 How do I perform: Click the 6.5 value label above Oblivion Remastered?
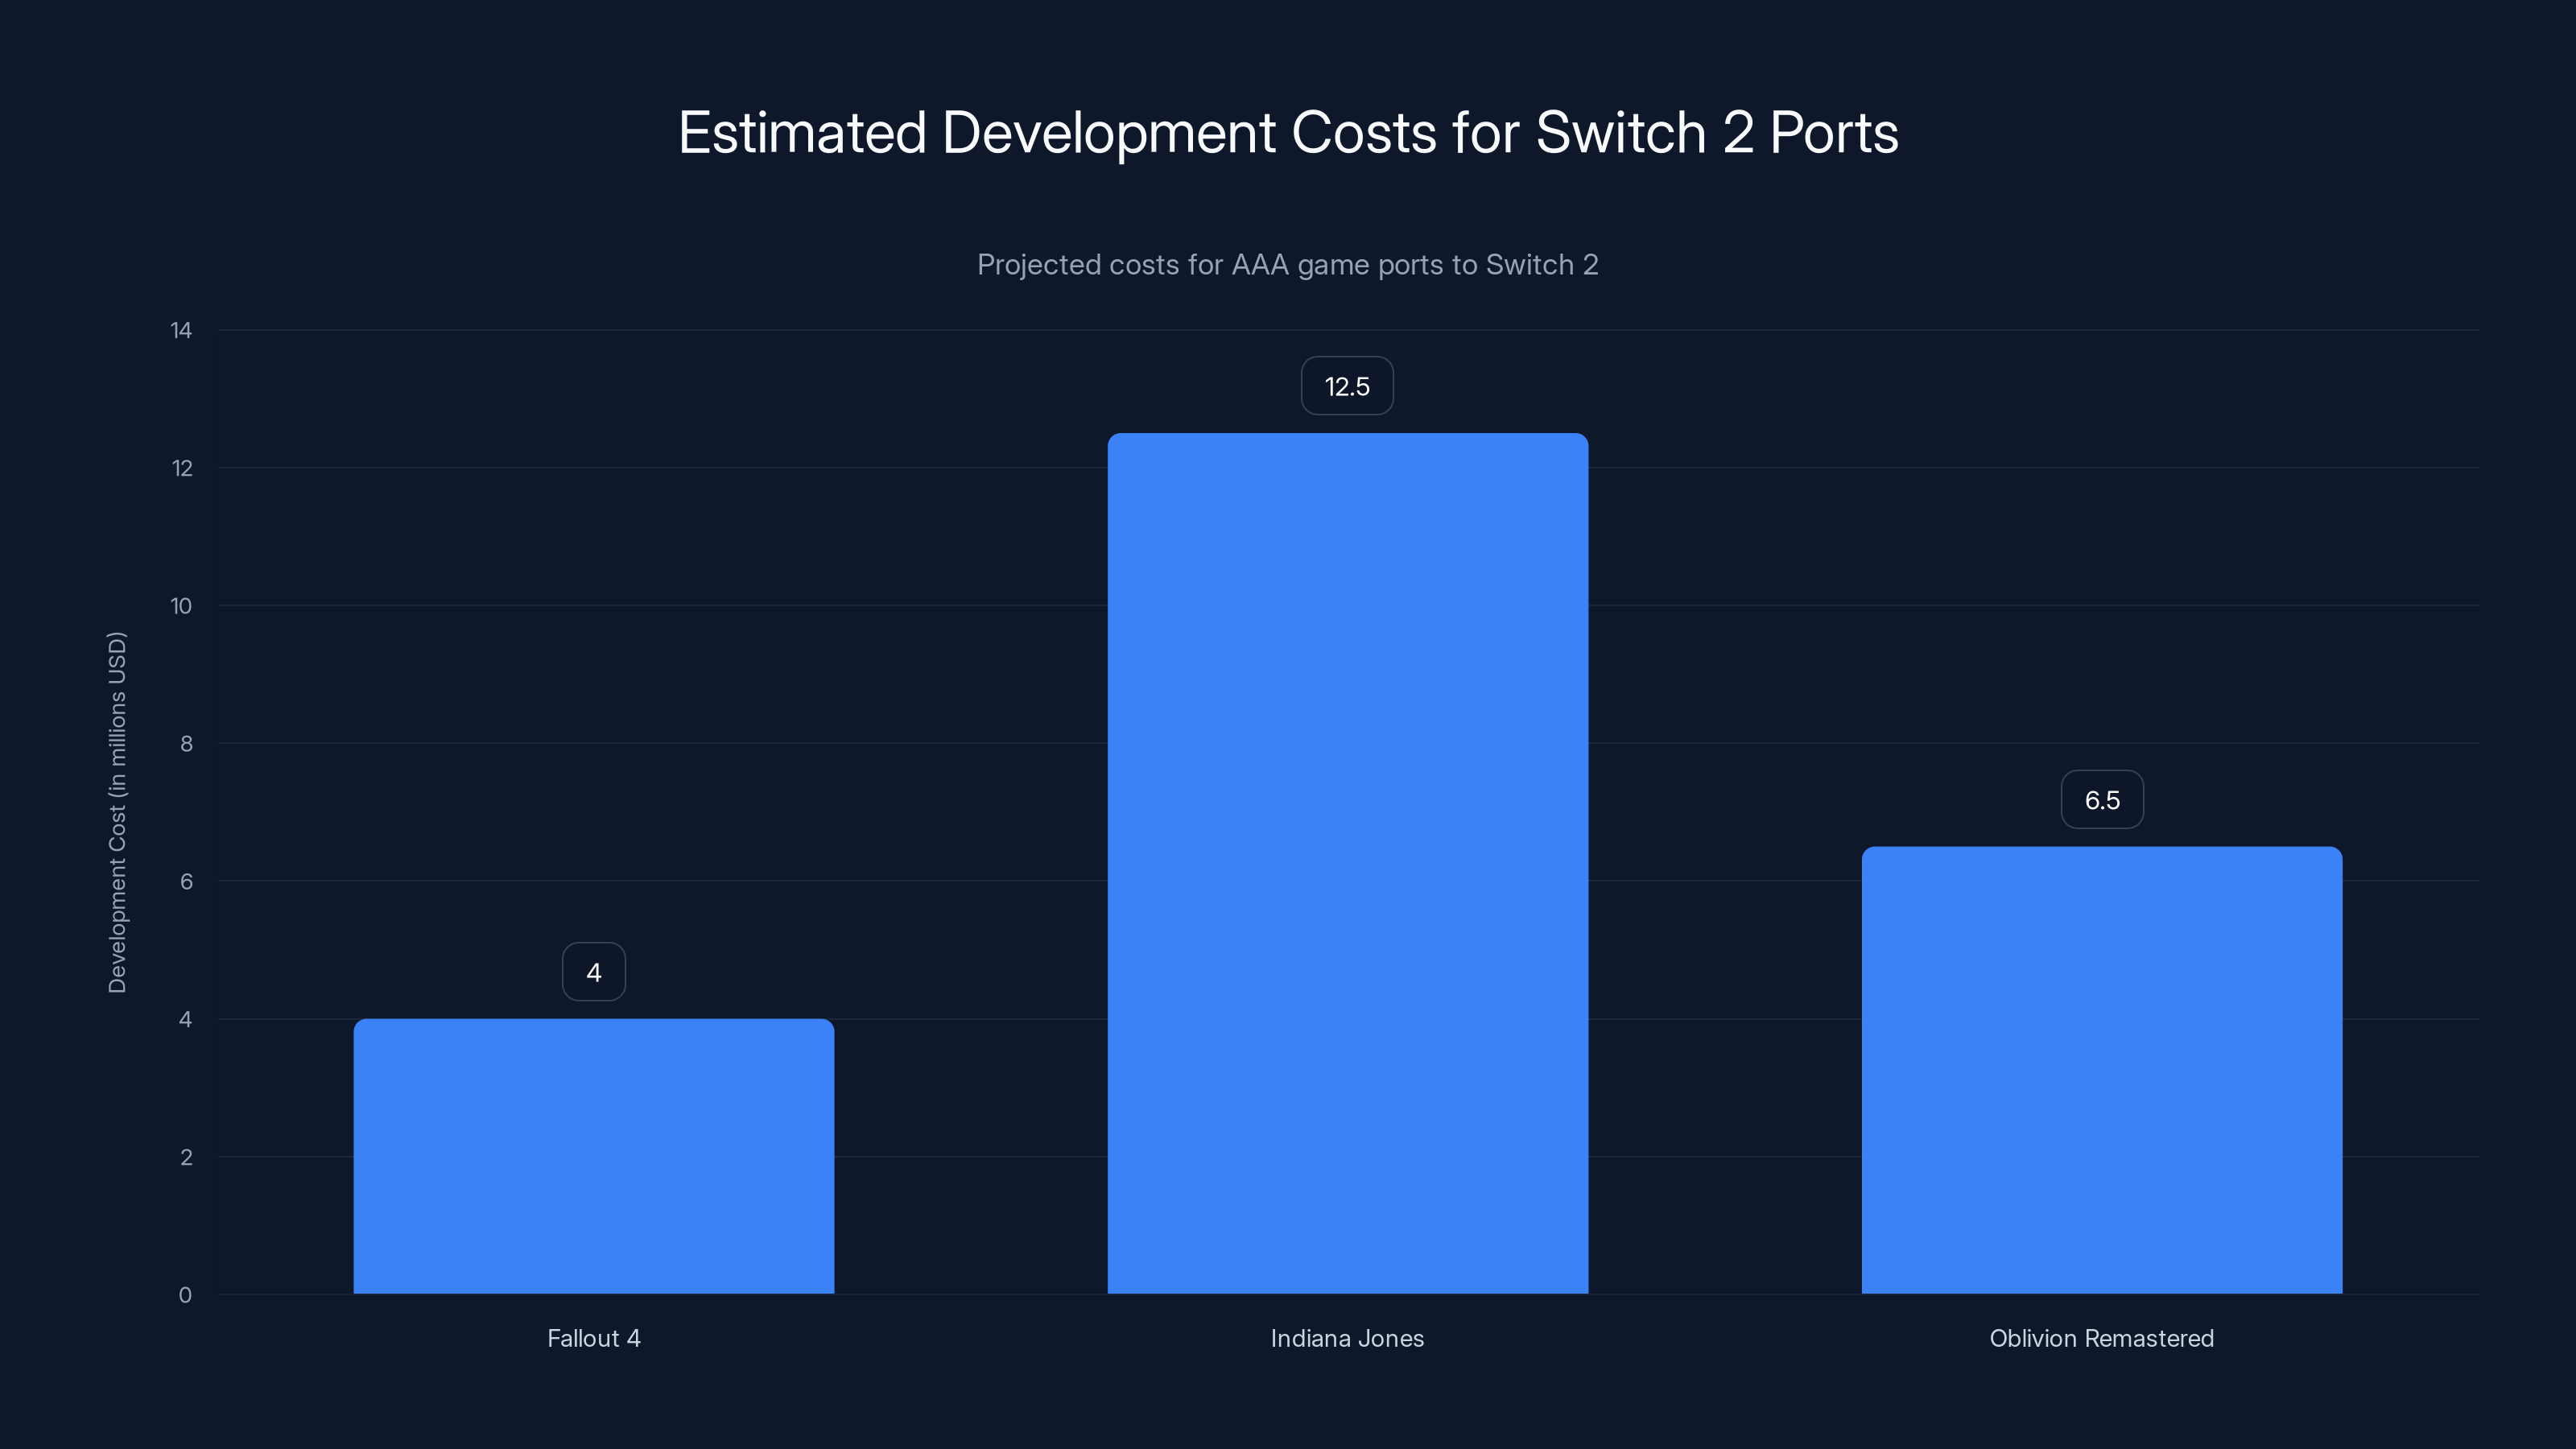2101,799
